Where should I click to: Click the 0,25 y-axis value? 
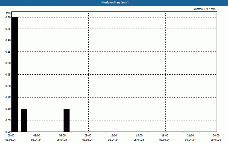[8, 75]
